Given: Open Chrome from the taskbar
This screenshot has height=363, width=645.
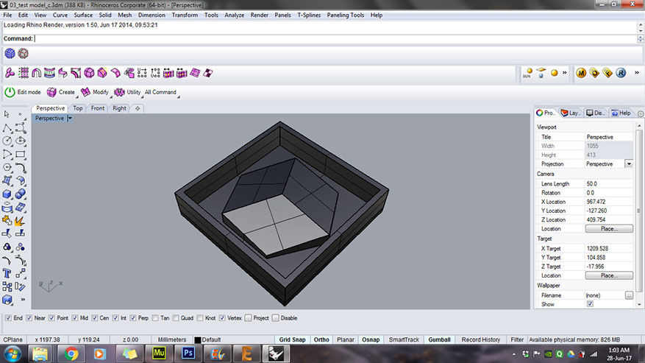Looking at the screenshot, I should pos(71,353).
